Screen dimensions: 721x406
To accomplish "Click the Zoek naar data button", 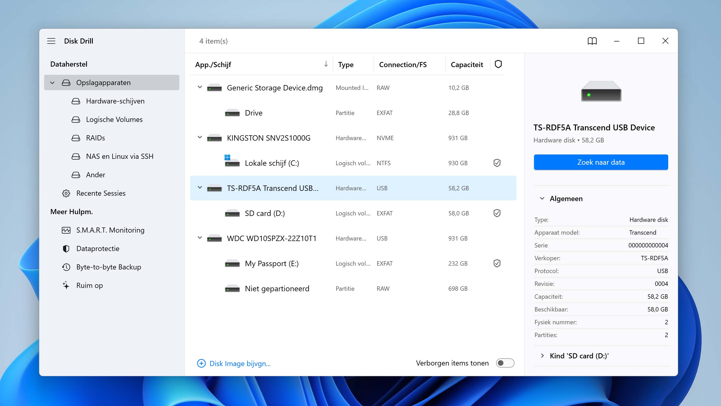I will tap(601, 162).
